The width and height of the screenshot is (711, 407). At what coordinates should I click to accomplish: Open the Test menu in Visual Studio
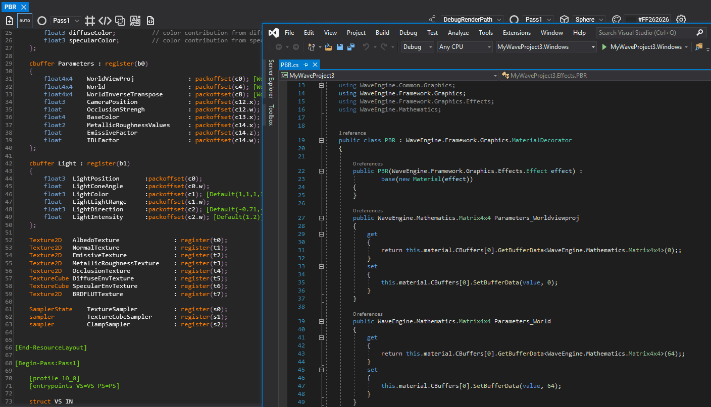(x=432, y=33)
